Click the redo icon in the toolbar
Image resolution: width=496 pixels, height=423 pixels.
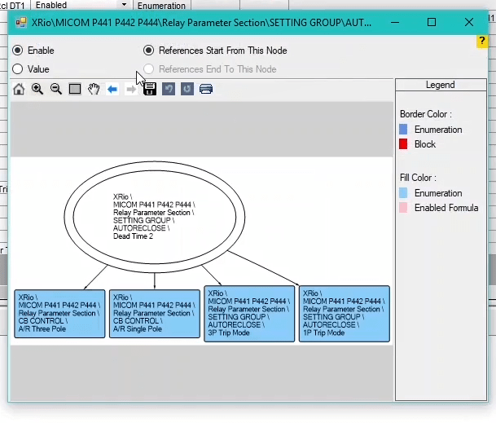(187, 89)
